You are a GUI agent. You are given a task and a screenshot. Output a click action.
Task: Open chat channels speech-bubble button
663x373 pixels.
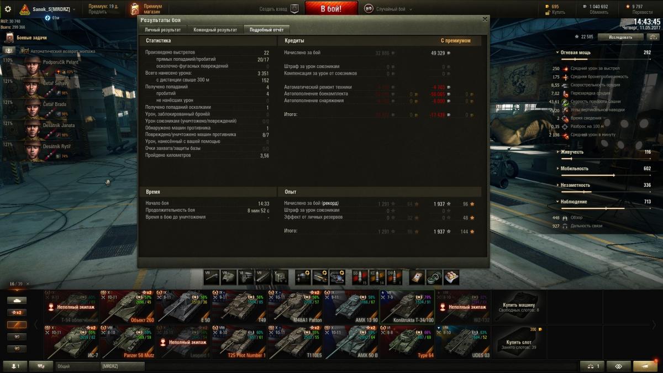click(x=41, y=366)
